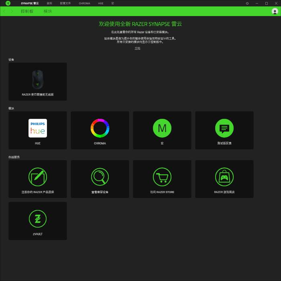
Task: Open the CHROMA top menu item
Action: [x=84, y=3]
